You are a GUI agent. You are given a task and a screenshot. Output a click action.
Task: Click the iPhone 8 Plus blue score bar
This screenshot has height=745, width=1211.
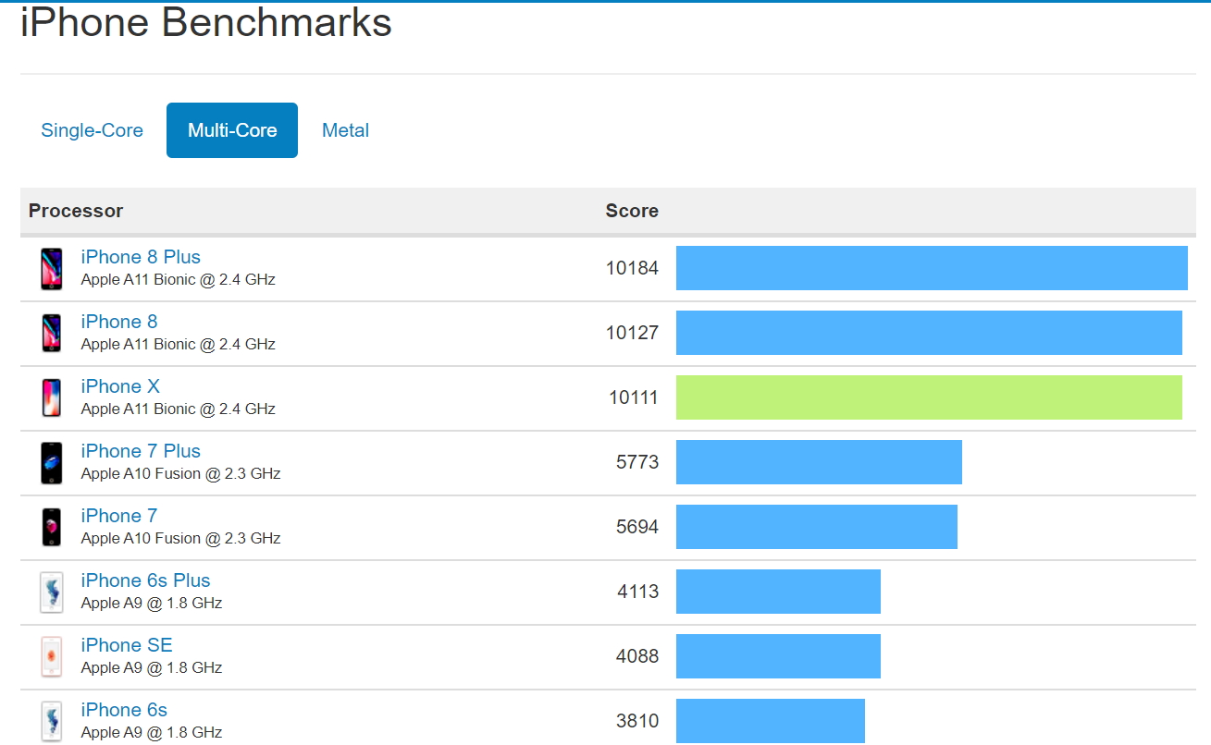(x=932, y=268)
